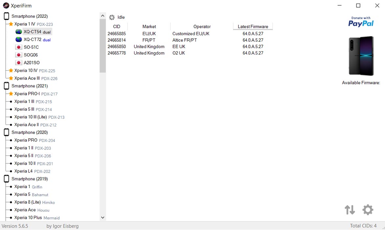Open the Donate with PayPal link
The image size is (385, 230).
[x=361, y=22]
